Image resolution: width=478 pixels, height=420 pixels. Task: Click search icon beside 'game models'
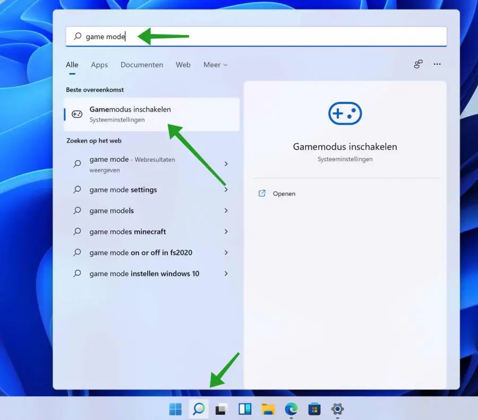tap(77, 211)
